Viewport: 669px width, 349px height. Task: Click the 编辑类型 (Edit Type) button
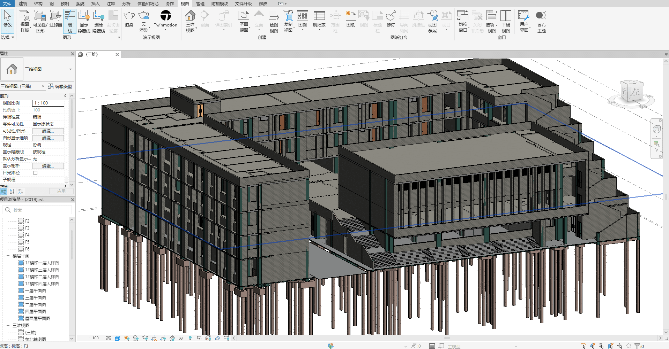[60, 86]
